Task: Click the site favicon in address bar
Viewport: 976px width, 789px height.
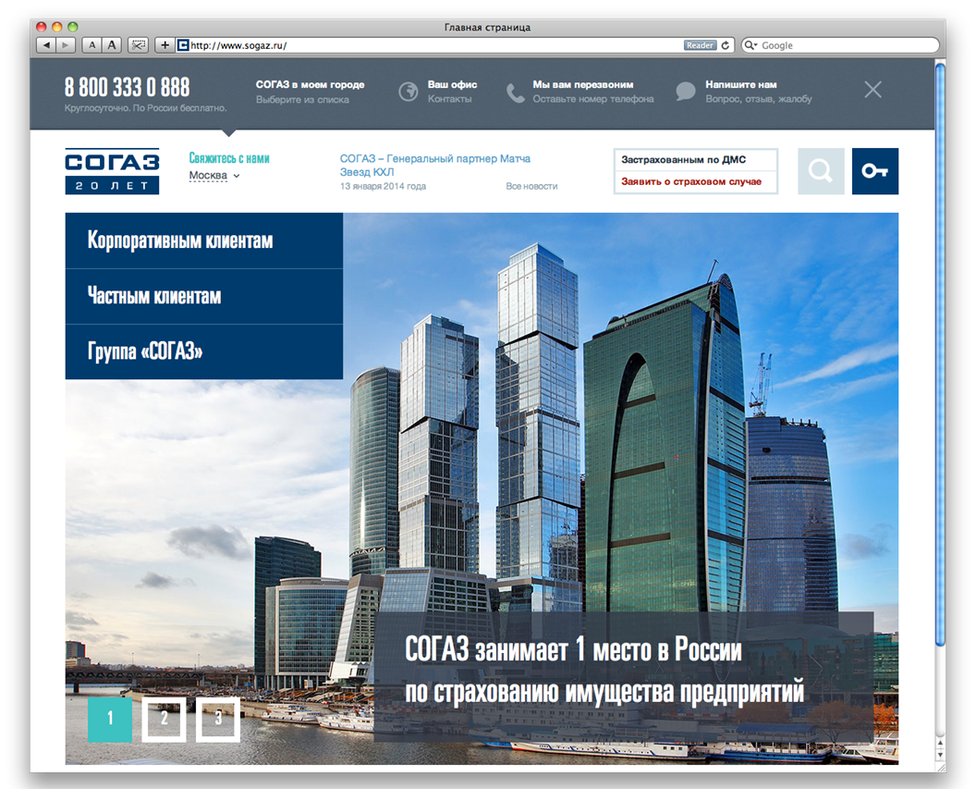Action: point(183,44)
